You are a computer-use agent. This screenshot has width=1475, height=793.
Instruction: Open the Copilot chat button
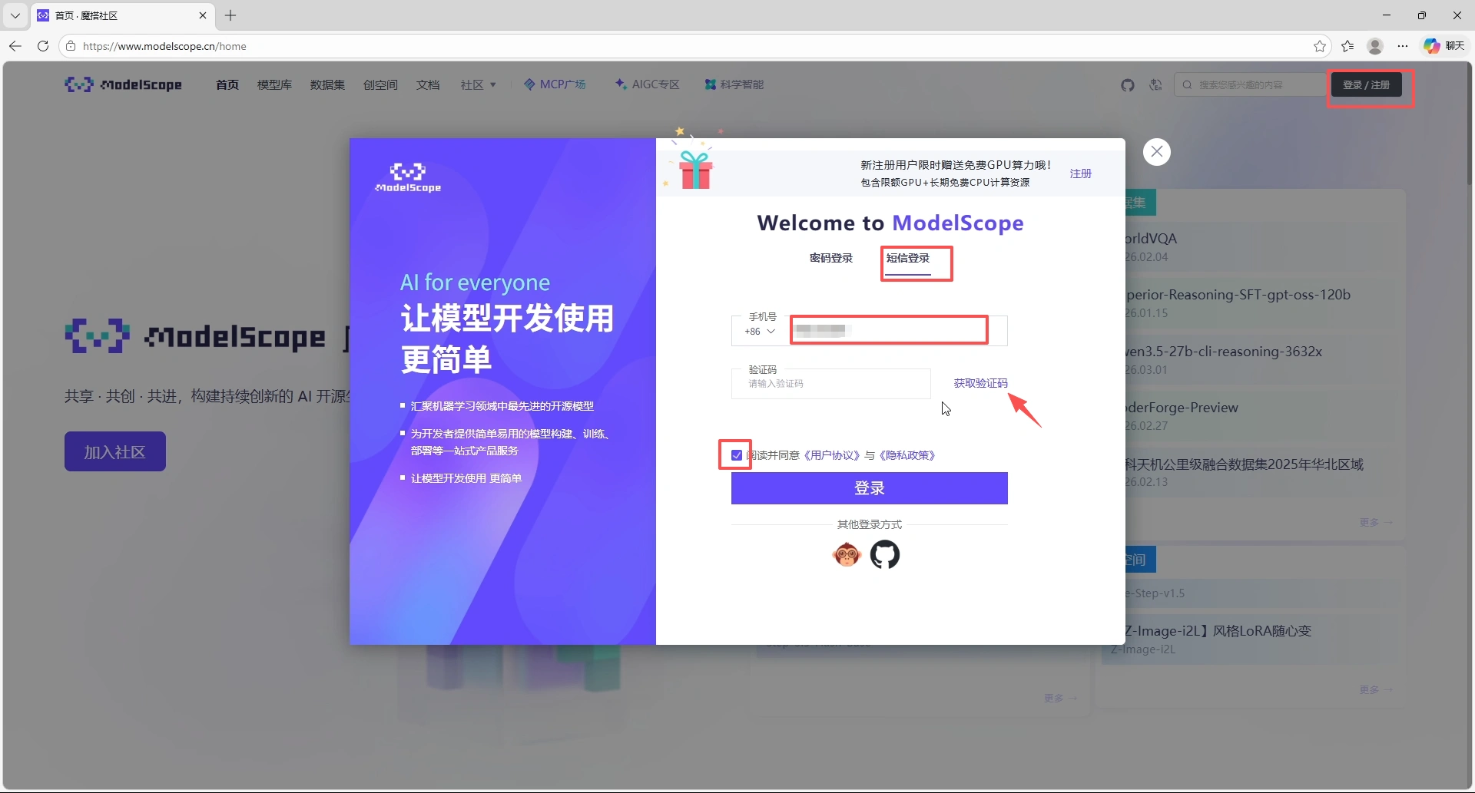(1444, 46)
